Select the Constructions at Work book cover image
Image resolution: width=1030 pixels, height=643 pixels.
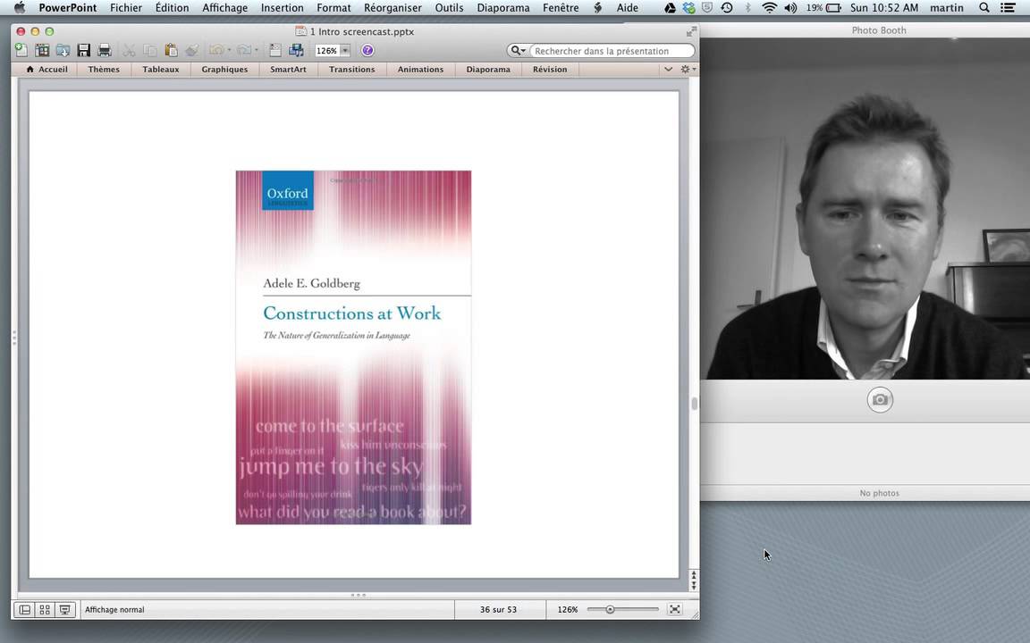[x=353, y=347]
